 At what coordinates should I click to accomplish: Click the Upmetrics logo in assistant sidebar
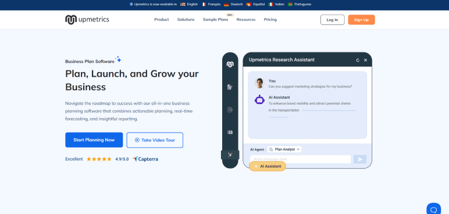click(x=230, y=64)
